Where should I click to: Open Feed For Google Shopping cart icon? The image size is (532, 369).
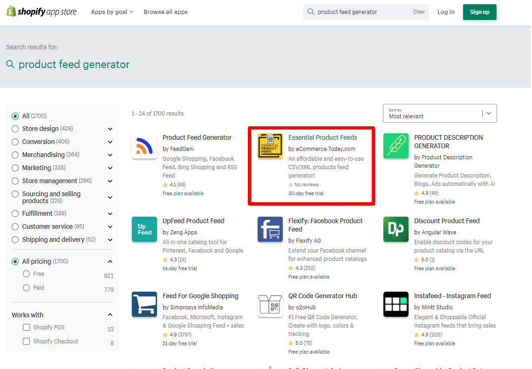[x=144, y=305]
